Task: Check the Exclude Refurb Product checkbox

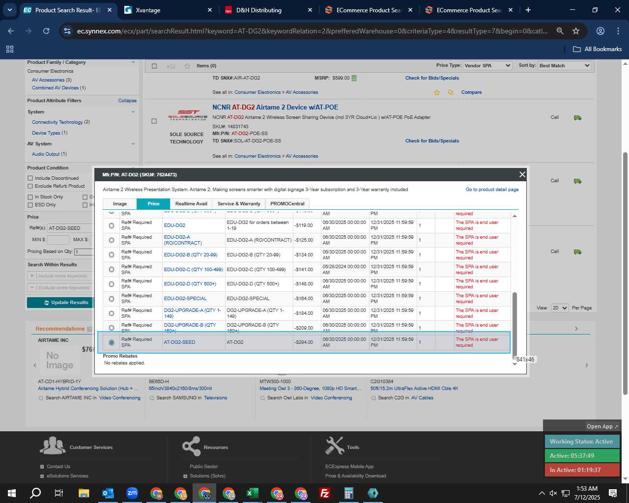Action: point(30,186)
